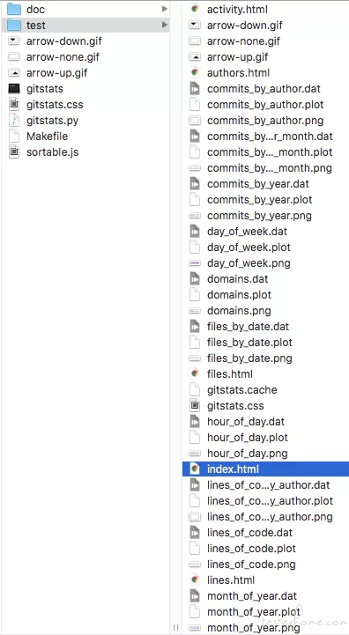This screenshot has width=349, height=635.
Task: Select files.html in the file list
Action: [x=230, y=374]
